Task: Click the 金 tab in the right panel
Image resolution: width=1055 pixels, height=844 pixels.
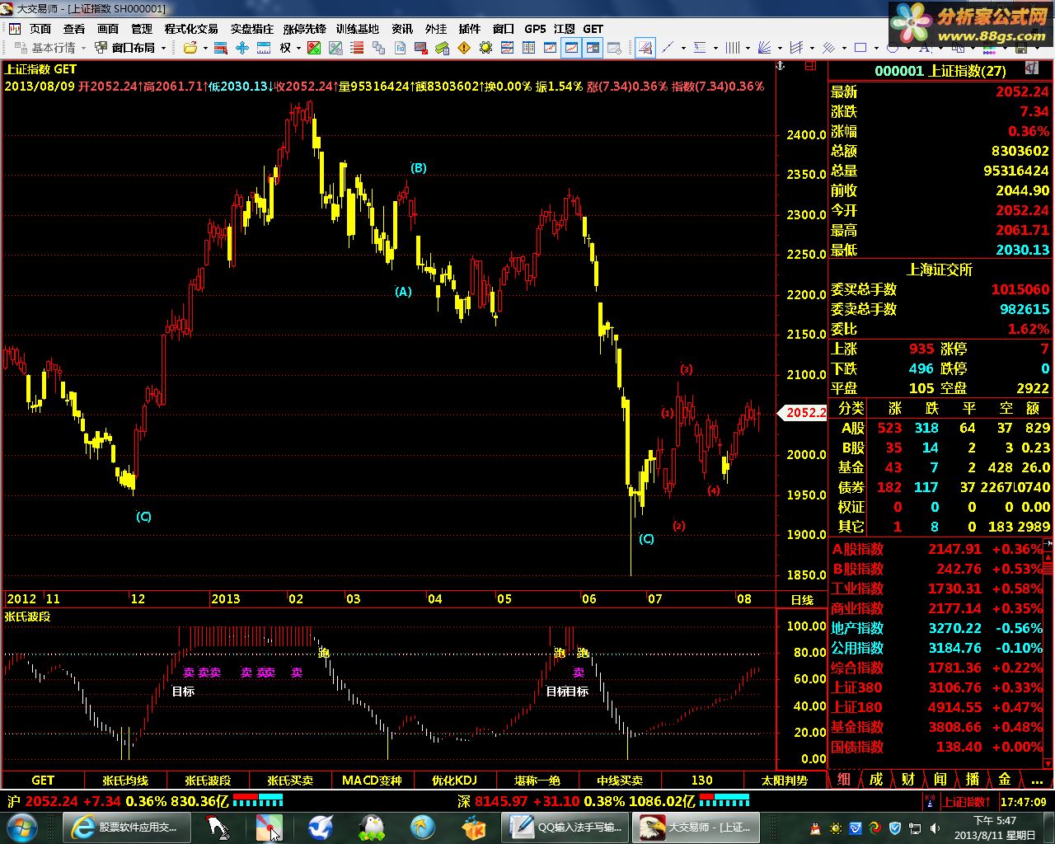Action: point(1005,779)
